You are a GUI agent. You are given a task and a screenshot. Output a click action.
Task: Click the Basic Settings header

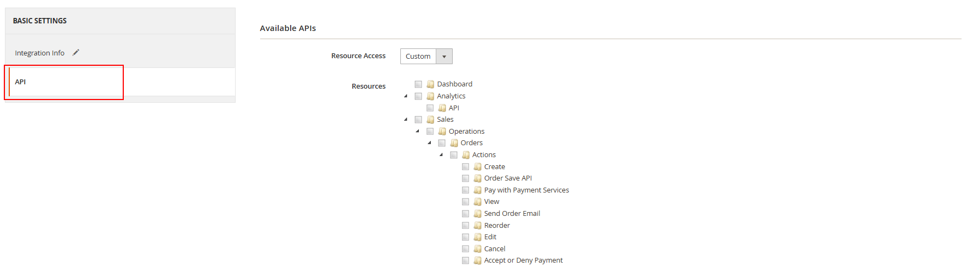(x=40, y=21)
